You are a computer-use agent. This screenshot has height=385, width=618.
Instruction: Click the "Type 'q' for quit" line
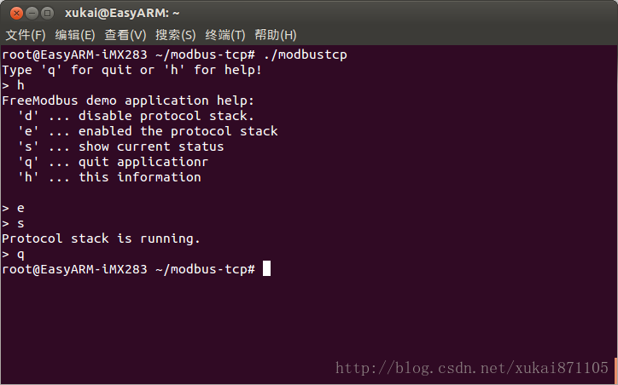pos(131,70)
